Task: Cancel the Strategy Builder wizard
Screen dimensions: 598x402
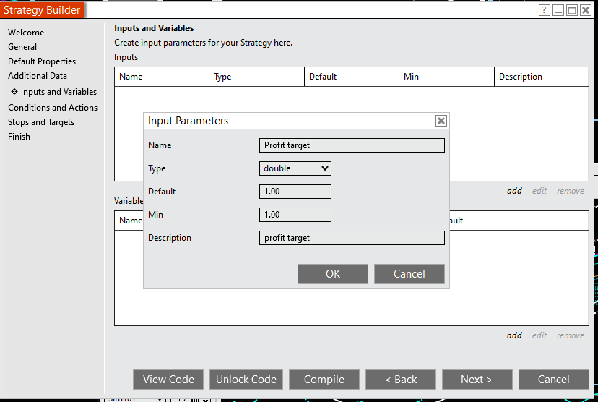Action: click(x=554, y=380)
